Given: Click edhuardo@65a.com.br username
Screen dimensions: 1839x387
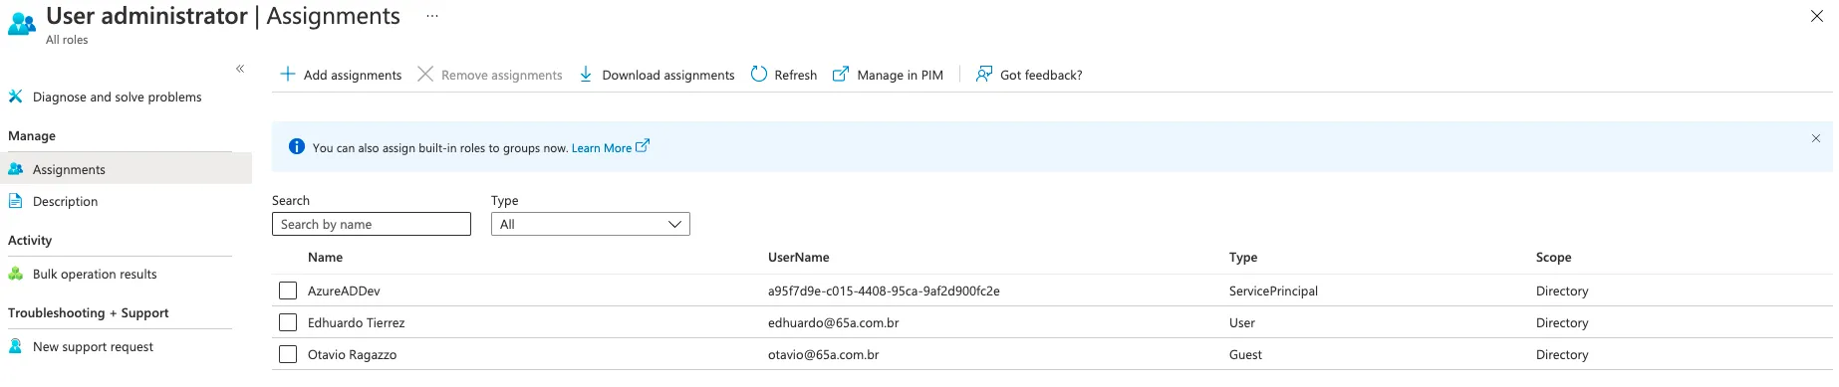Looking at the screenshot, I should click(x=834, y=323).
